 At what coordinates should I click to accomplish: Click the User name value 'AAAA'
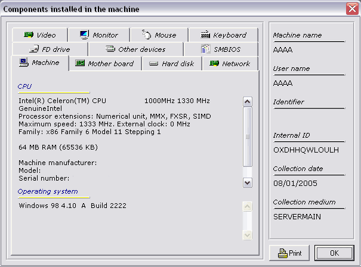pyautogui.click(x=283, y=83)
